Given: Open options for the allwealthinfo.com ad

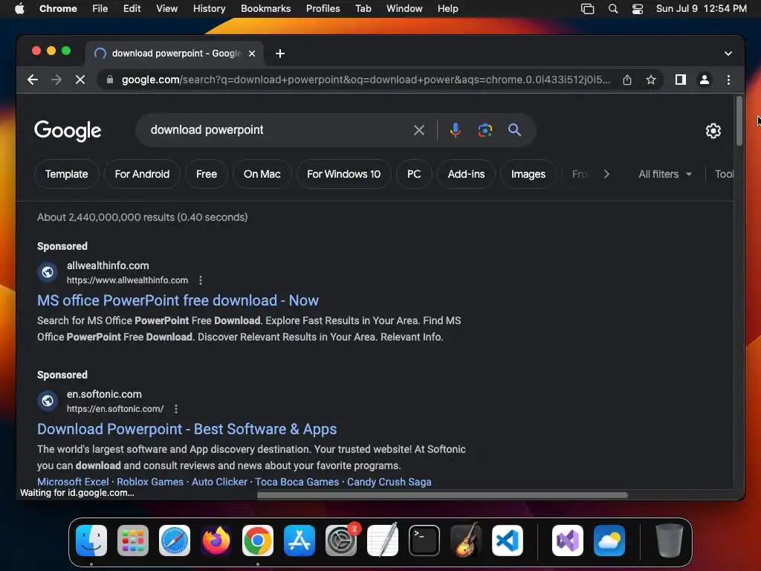Looking at the screenshot, I should pyautogui.click(x=201, y=280).
